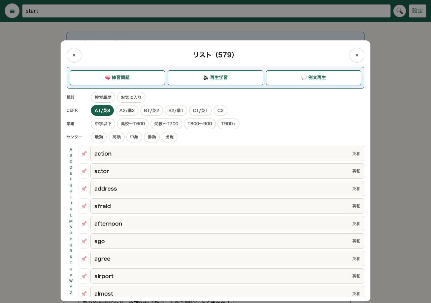The width and height of the screenshot is (431, 303).
Task: Pin the word address
Action: (84, 189)
